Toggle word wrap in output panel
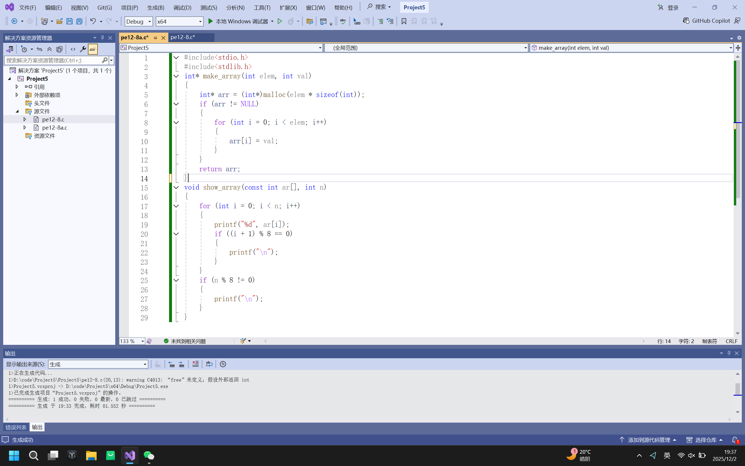The image size is (745, 466). point(209,364)
